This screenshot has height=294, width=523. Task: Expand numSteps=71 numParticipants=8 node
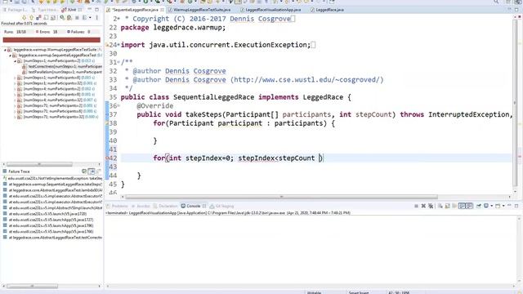point(15,111)
